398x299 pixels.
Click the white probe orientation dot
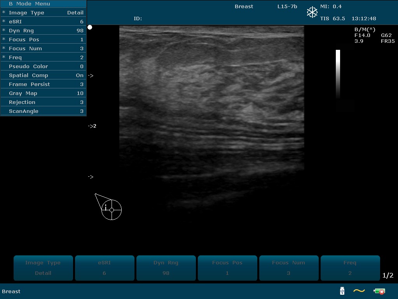[x=90, y=27]
